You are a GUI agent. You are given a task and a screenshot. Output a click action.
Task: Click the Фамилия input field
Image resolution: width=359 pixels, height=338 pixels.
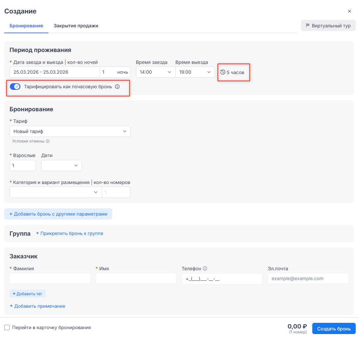click(x=50, y=278)
